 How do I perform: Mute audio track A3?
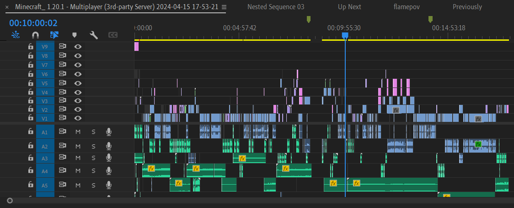pyautogui.click(x=78, y=158)
